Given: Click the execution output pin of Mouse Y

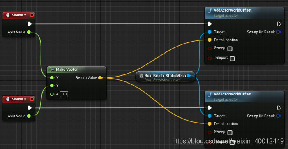Looking at the screenshot, I should coord(30,24).
